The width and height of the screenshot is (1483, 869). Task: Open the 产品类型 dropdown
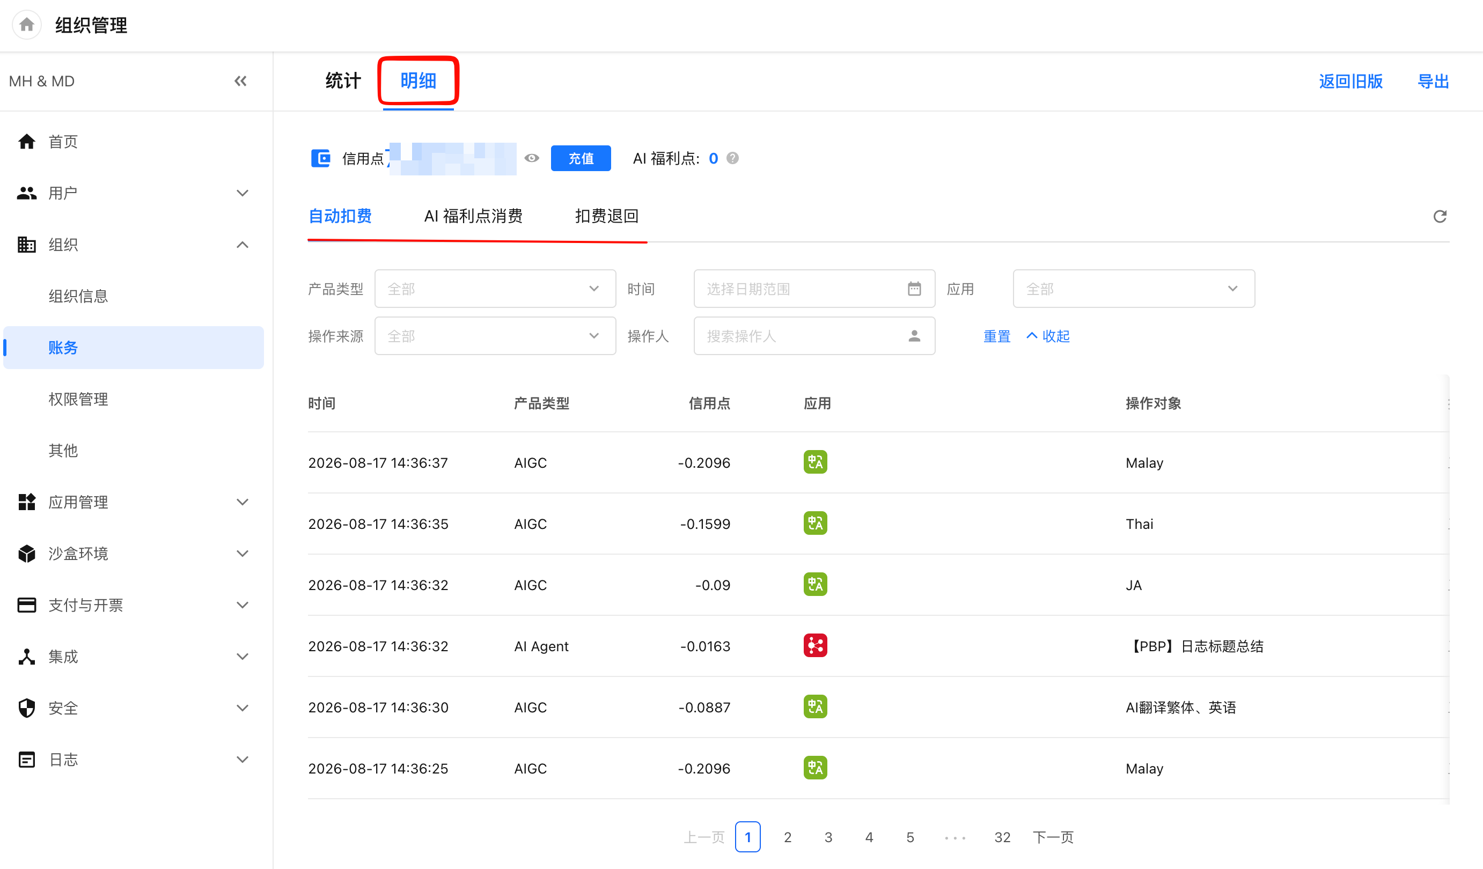point(495,289)
